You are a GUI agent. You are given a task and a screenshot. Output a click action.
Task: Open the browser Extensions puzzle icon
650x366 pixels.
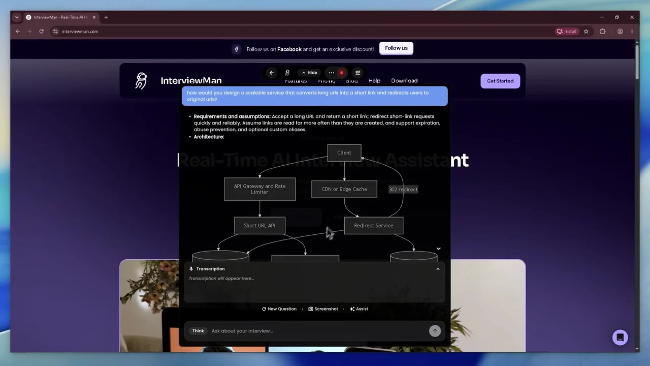tap(603, 32)
